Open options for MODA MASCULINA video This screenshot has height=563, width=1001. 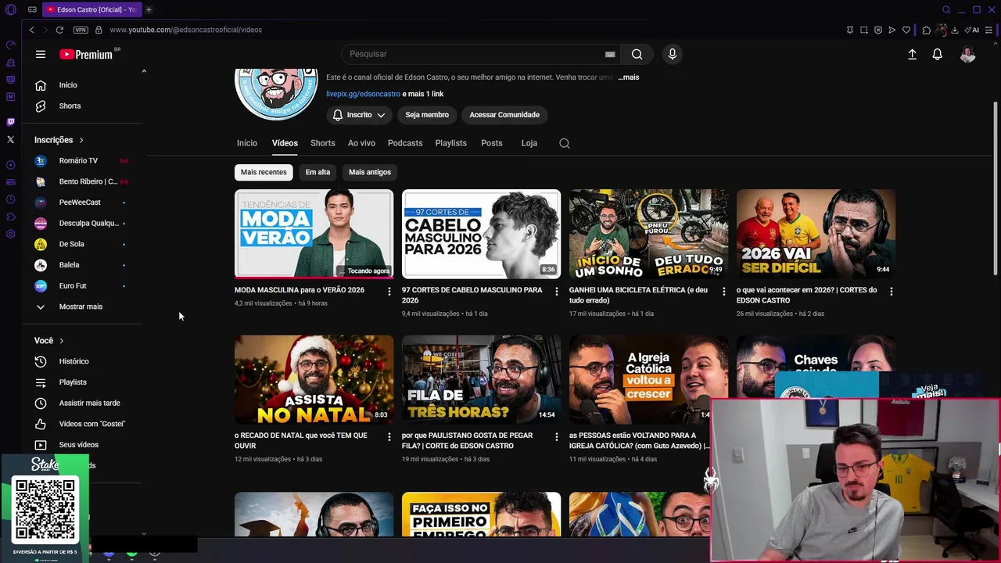(x=389, y=291)
